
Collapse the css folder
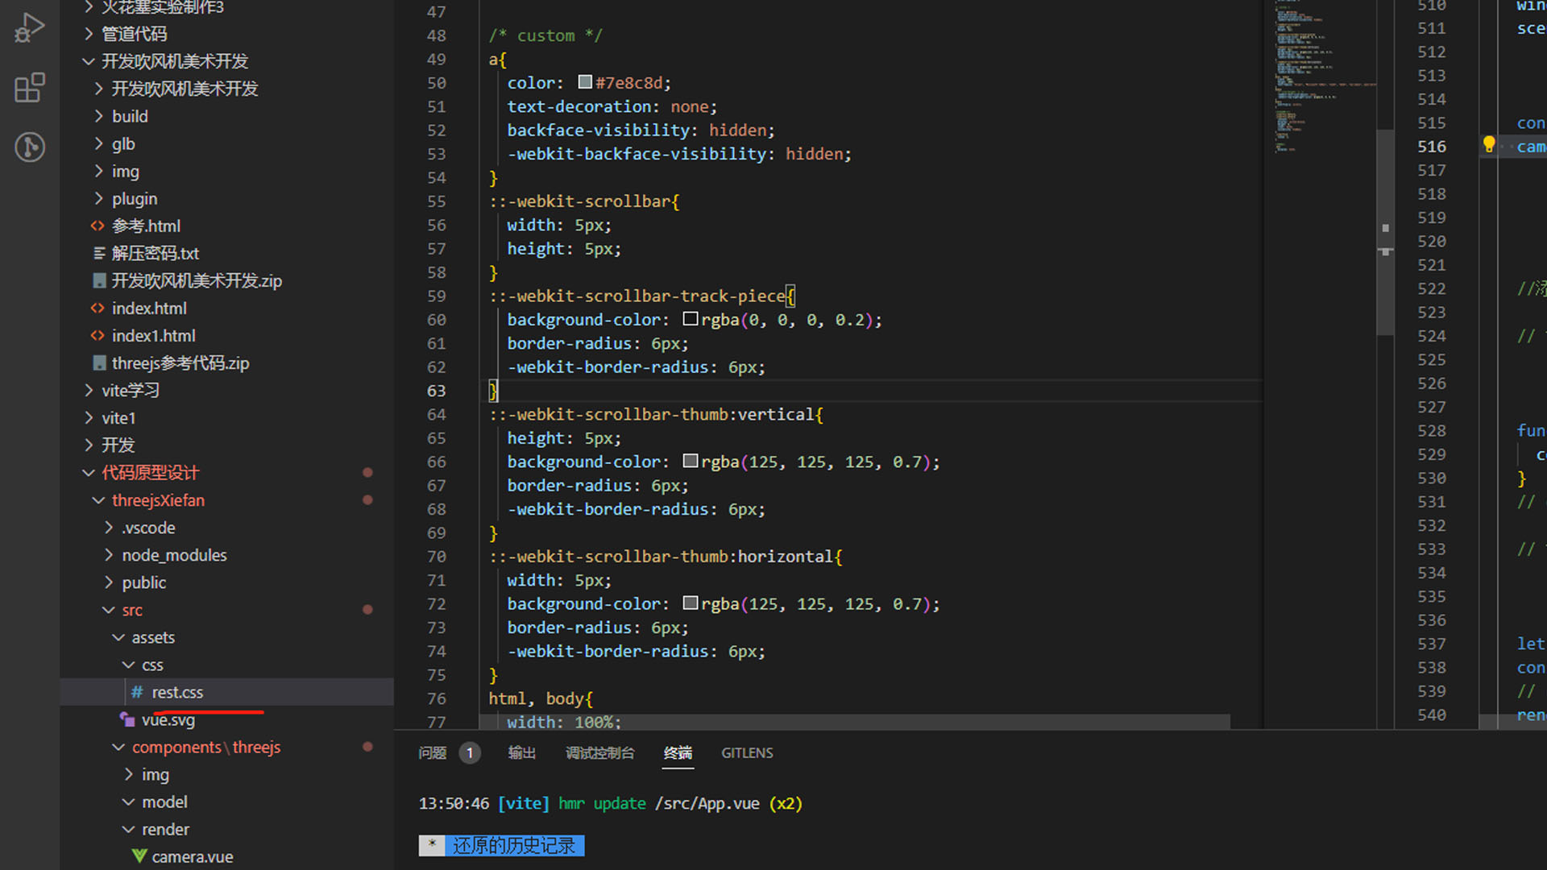pos(129,665)
